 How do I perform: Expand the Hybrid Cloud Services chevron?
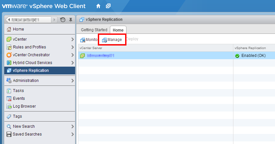pyautogui.click(x=72, y=63)
